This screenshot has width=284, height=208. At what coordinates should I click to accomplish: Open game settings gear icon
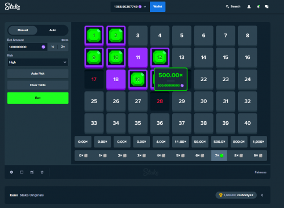(11, 172)
